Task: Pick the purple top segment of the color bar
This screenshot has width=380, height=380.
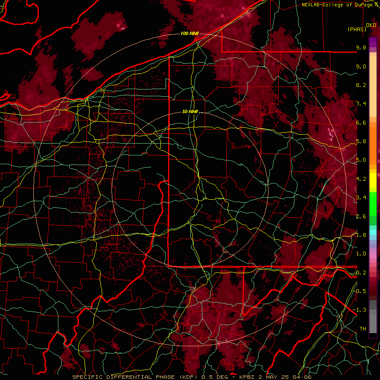Action: point(373,42)
